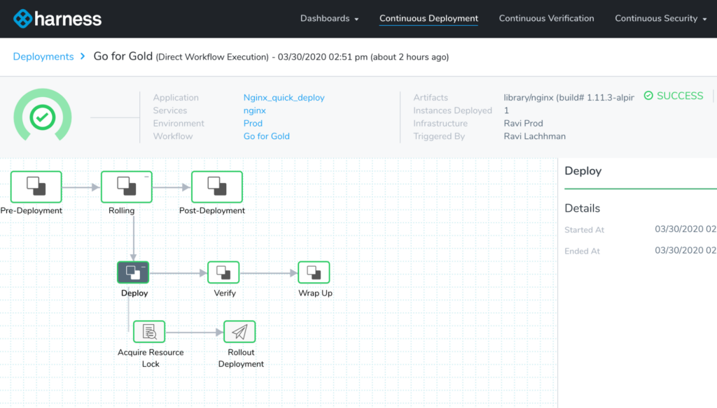Click the Details section heading
717x408 pixels.
tap(582, 208)
